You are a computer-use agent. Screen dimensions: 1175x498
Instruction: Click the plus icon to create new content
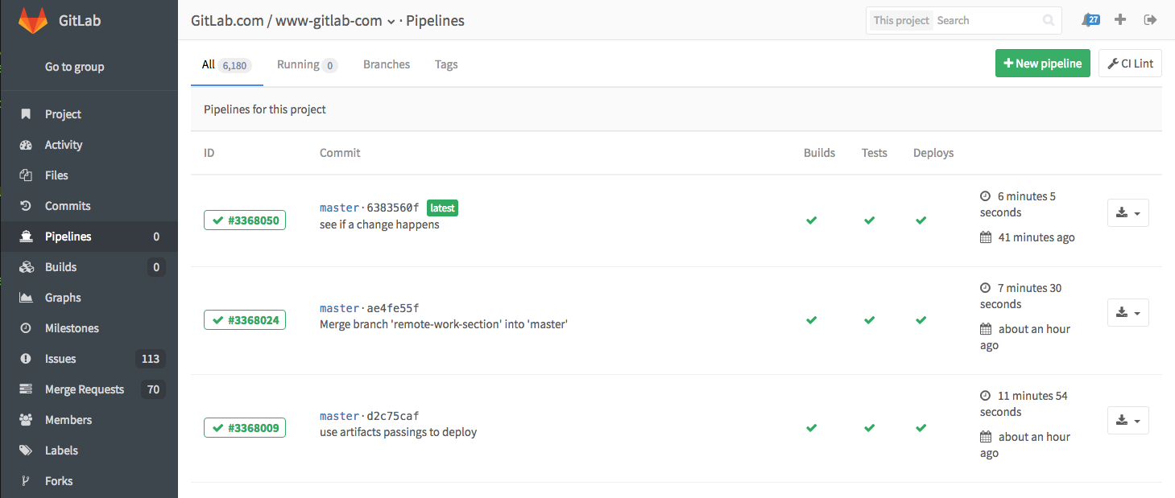coord(1120,19)
